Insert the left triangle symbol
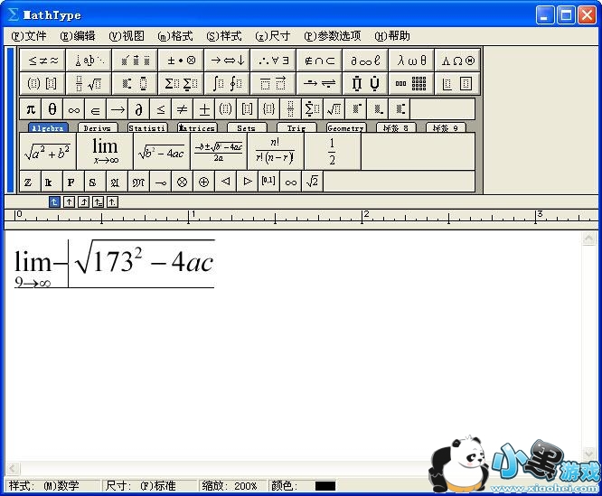Image resolution: width=602 pixels, height=496 pixels. (226, 182)
